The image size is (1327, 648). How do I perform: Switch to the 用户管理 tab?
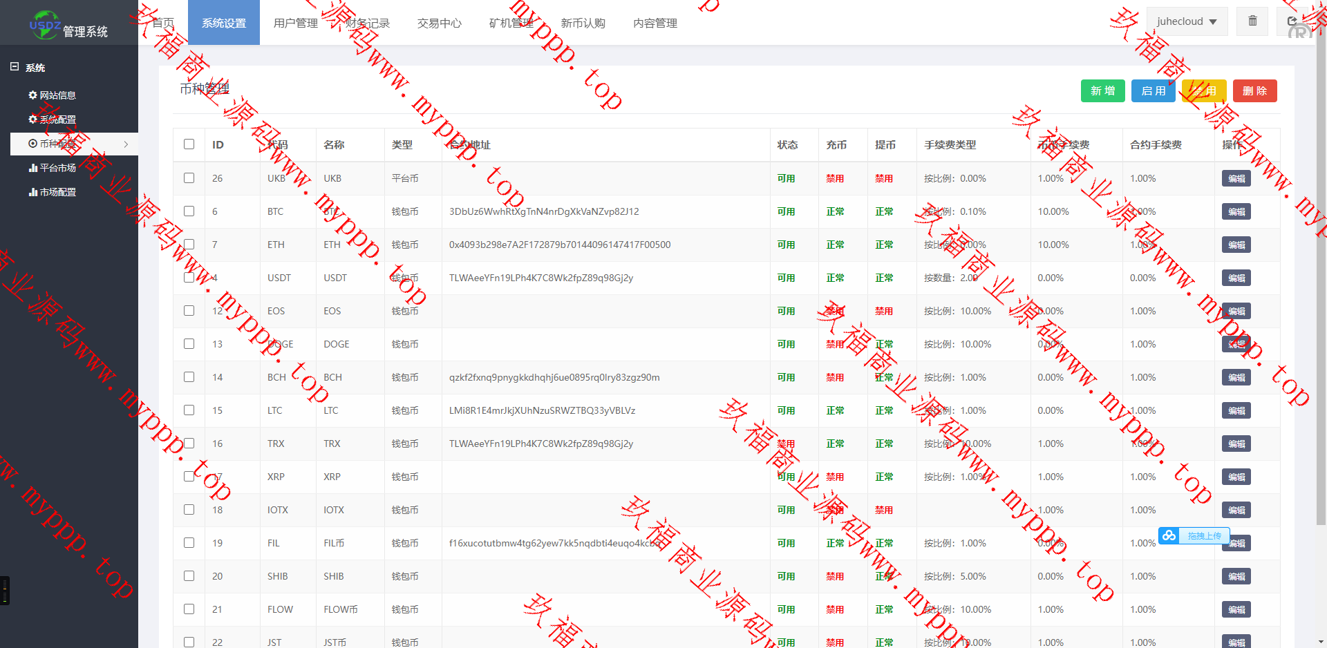pyautogui.click(x=295, y=23)
